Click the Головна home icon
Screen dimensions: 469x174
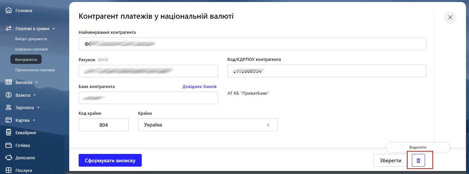click(x=9, y=11)
